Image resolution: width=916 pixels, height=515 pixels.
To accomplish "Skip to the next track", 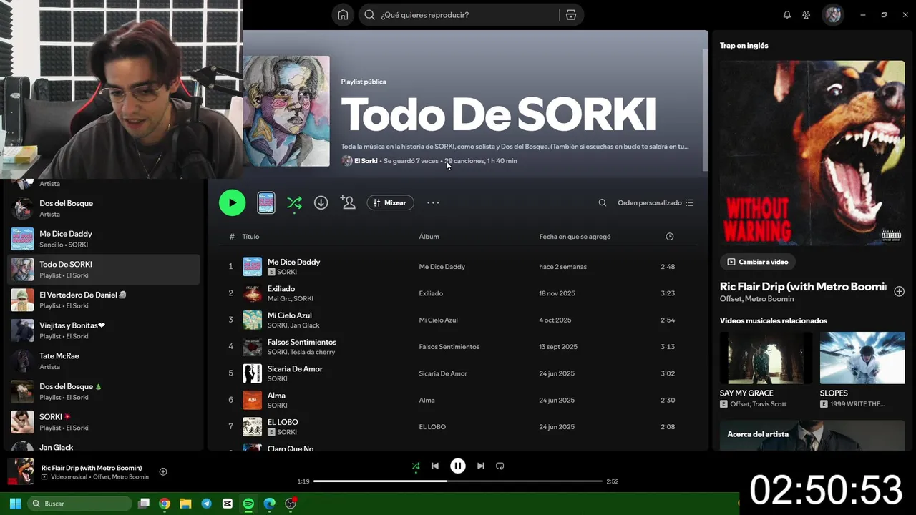I will [x=481, y=466].
